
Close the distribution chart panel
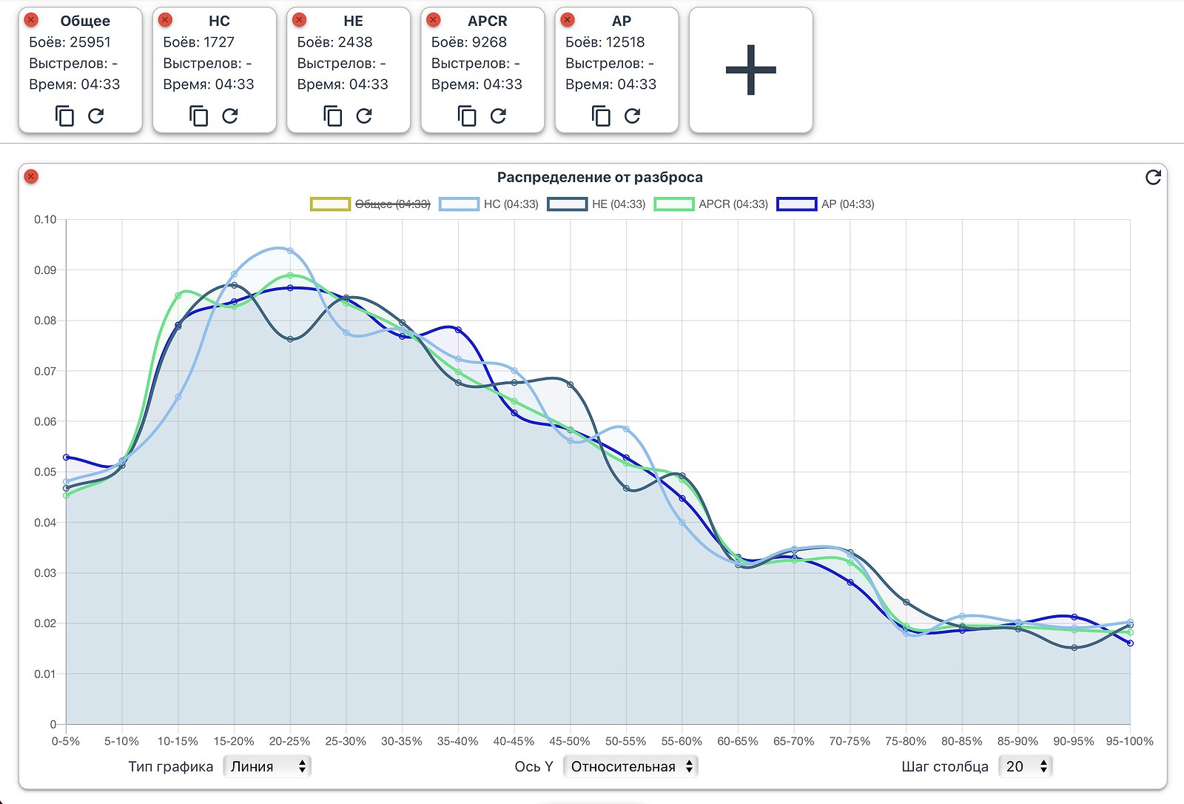coord(31,176)
